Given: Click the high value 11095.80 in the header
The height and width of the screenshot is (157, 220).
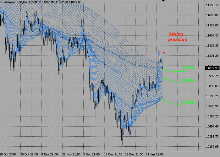Looking at the screenshot, I should [x=48, y=2].
